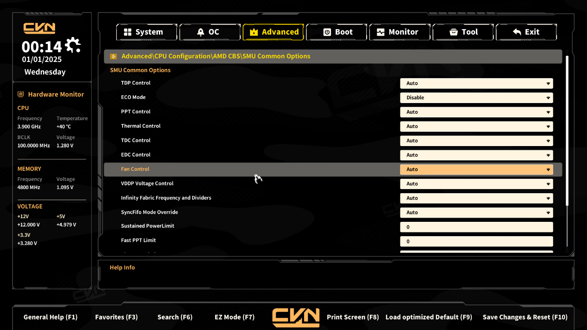
Task: Click the breadcrumb path ending in SMU Common Options
Action: [x=216, y=56]
